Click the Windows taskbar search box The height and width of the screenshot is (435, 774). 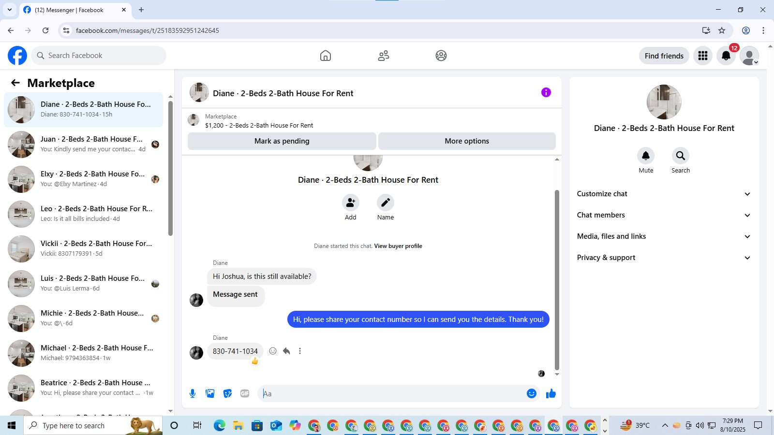(93, 425)
